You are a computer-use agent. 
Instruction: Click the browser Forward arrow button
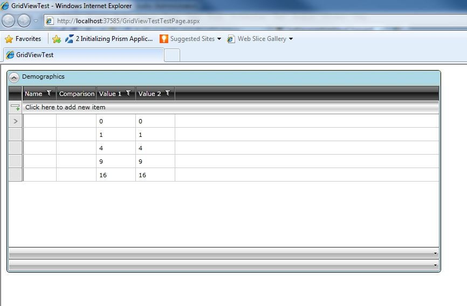[x=24, y=21]
